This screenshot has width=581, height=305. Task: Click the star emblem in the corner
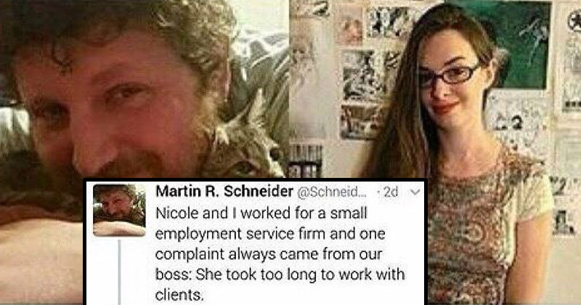(x=574, y=21)
